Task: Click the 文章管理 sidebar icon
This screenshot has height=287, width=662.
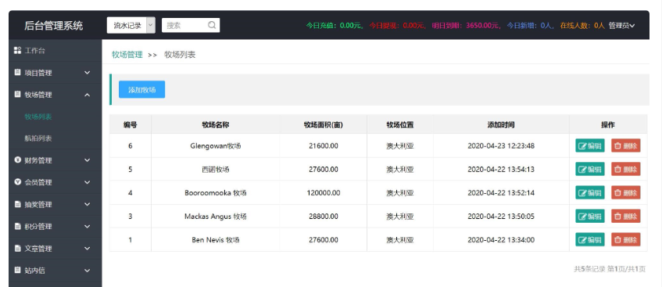Action: point(17,248)
